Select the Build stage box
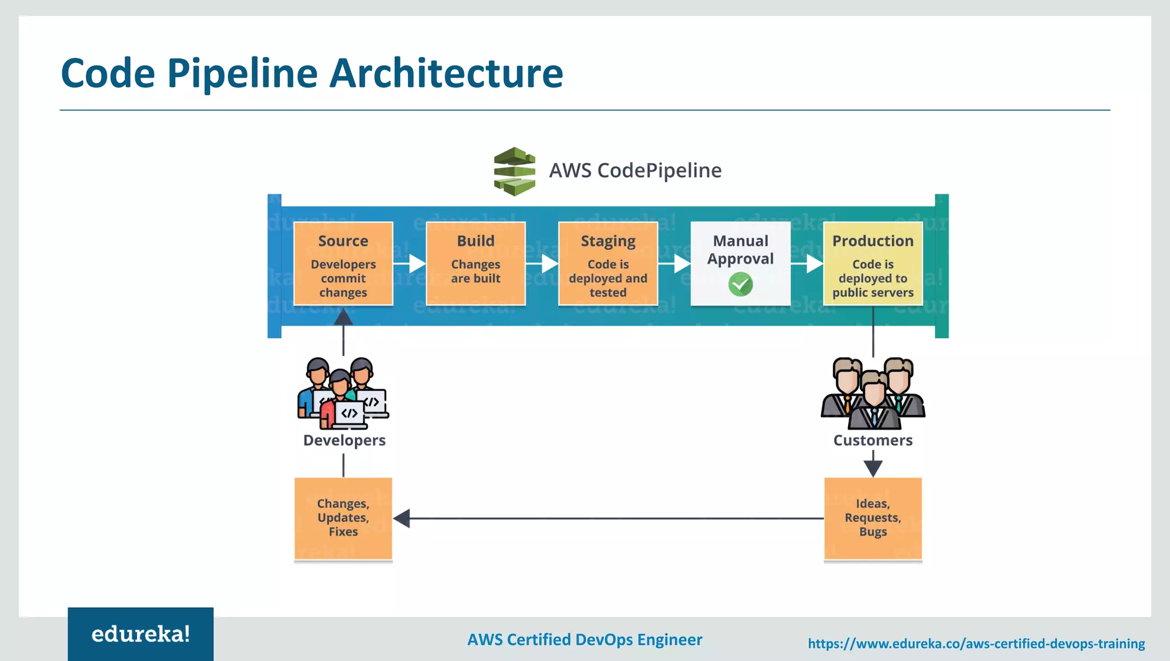Viewport: 1170px width, 661px height. point(476,263)
